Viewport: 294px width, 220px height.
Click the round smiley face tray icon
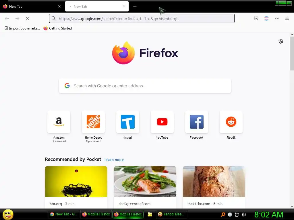click(x=230, y=215)
